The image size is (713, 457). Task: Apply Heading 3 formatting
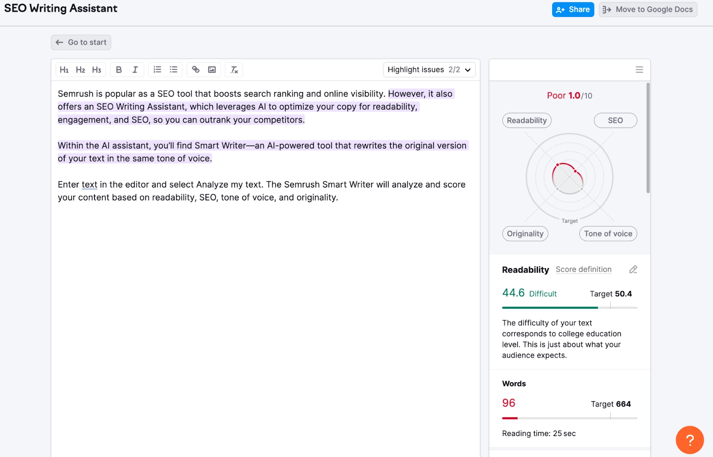point(96,69)
